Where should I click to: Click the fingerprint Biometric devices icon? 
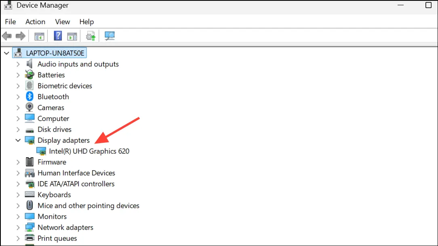point(29,85)
